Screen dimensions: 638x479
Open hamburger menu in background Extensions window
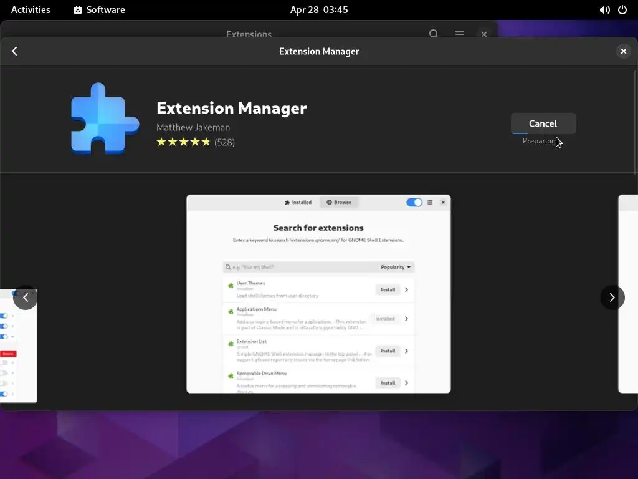coord(459,34)
